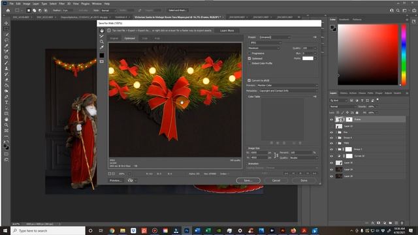Select the Move tool in Photoshop toolbar
The width and height of the screenshot is (418, 235).
7,23
